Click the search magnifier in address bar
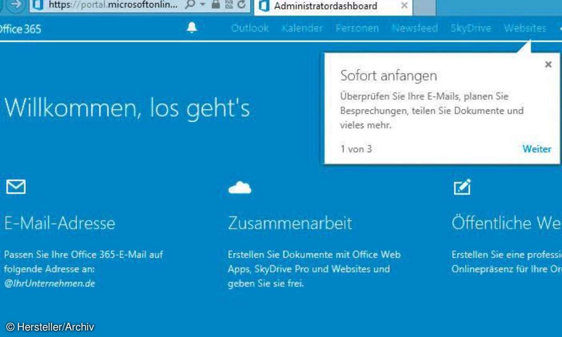Screen dimensions: 562x337 (190, 5)
